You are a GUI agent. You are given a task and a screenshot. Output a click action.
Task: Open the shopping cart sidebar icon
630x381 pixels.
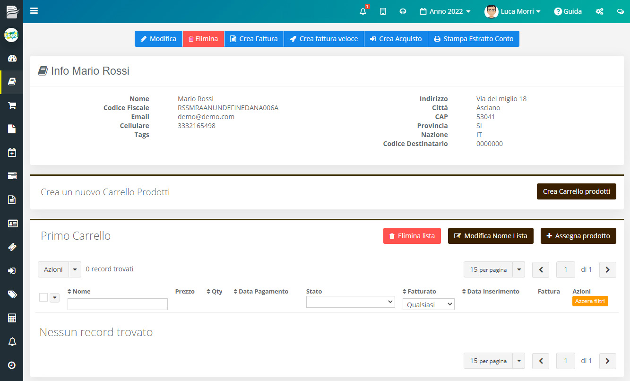tap(12, 105)
